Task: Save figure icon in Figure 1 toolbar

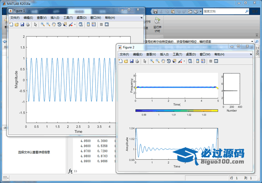Action: 22,25
